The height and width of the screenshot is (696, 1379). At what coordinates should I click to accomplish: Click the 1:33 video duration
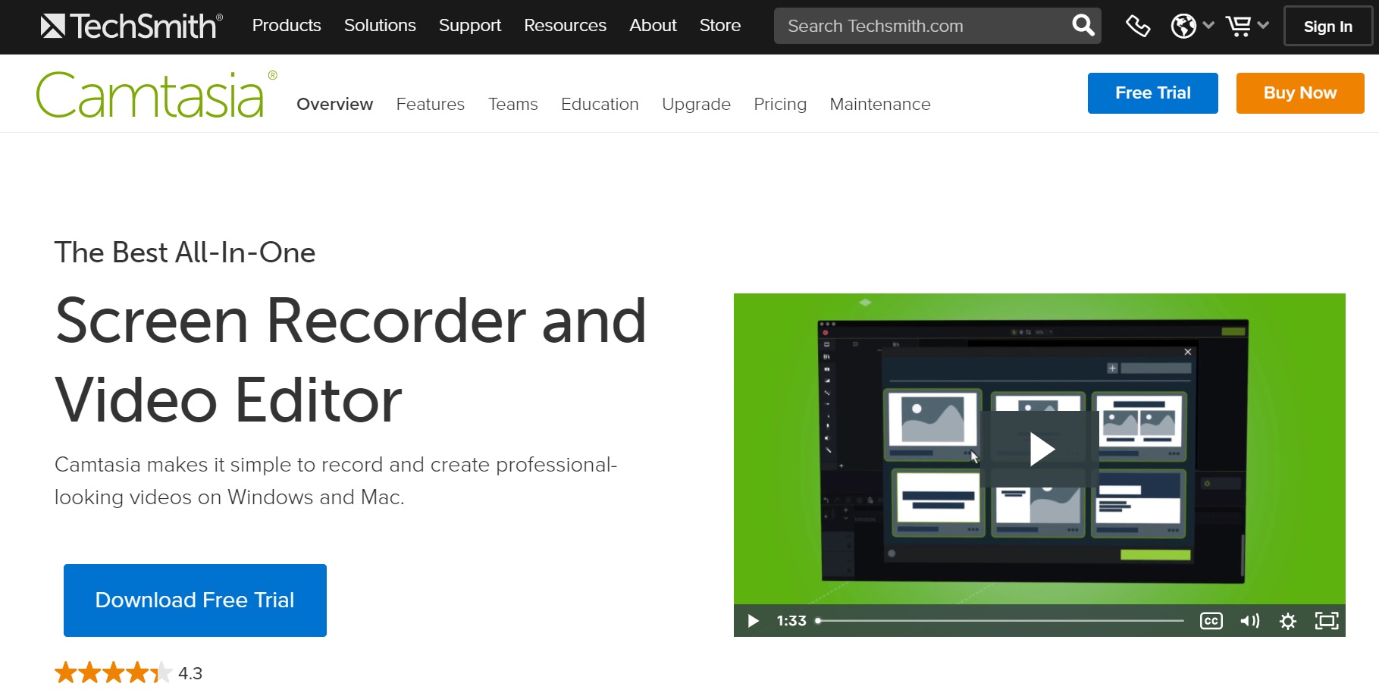791,621
